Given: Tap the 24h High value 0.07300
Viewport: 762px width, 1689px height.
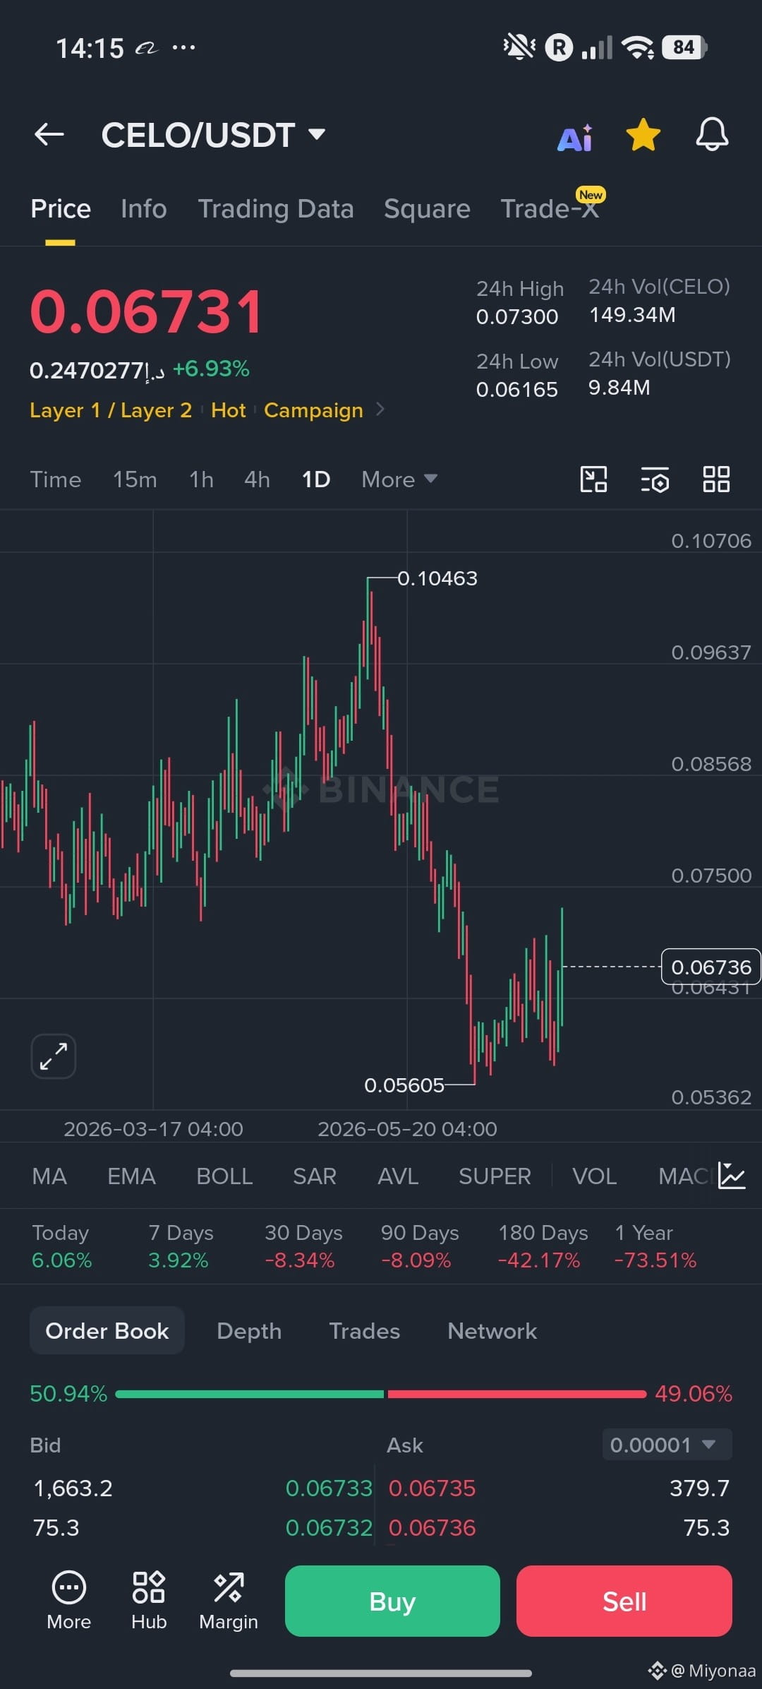Looking at the screenshot, I should point(517,316).
